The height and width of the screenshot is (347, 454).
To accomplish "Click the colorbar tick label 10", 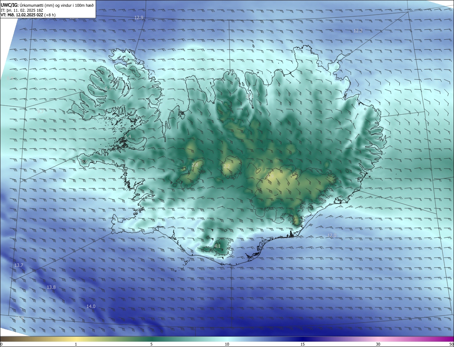I will click(x=227, y=345).
